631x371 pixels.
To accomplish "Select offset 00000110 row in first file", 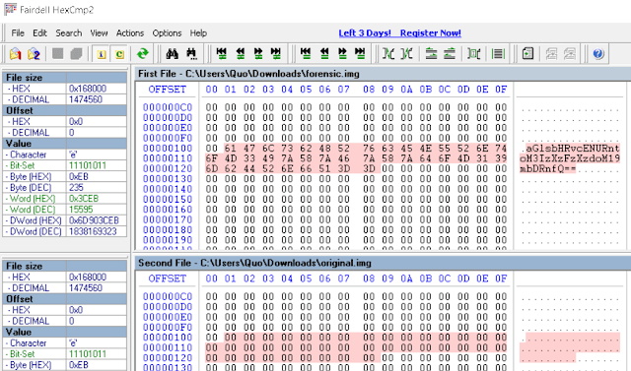I will (168, 158).
